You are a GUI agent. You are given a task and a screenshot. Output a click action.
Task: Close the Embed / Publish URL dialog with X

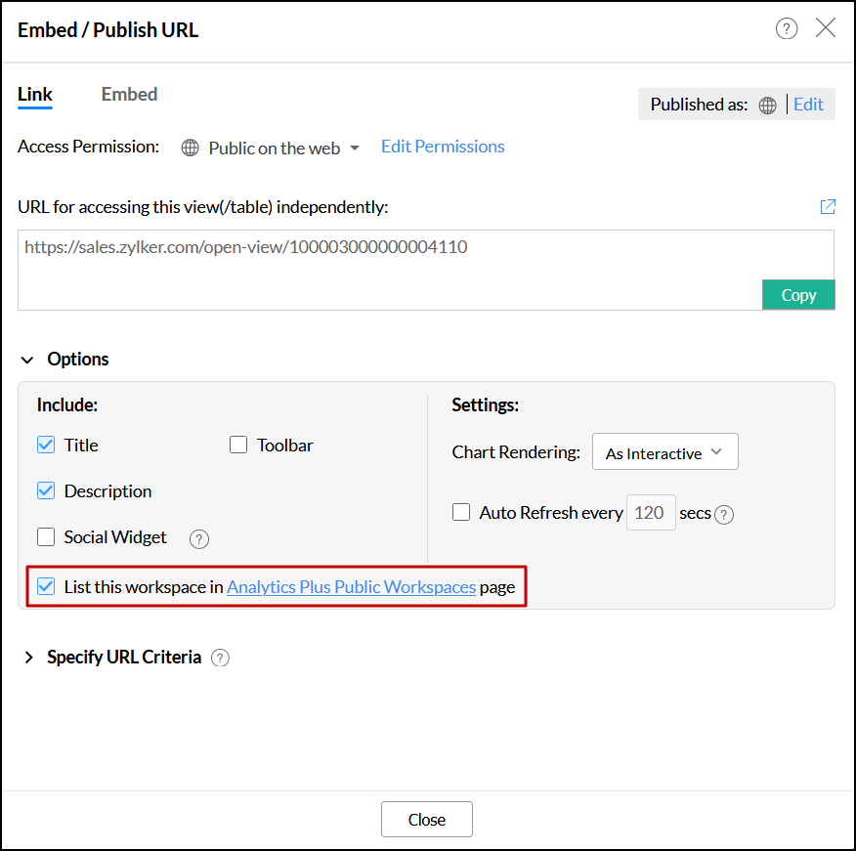(x=826, y=28)
